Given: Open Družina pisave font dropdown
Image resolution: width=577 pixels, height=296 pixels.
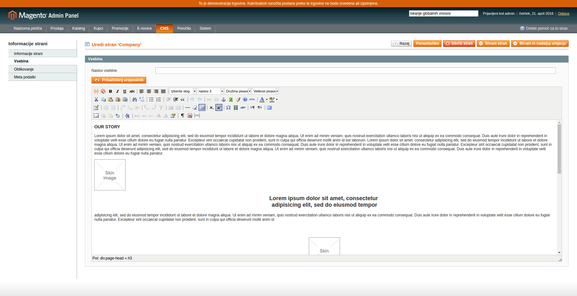Looking at the screenshot, I should click(238, 91).
